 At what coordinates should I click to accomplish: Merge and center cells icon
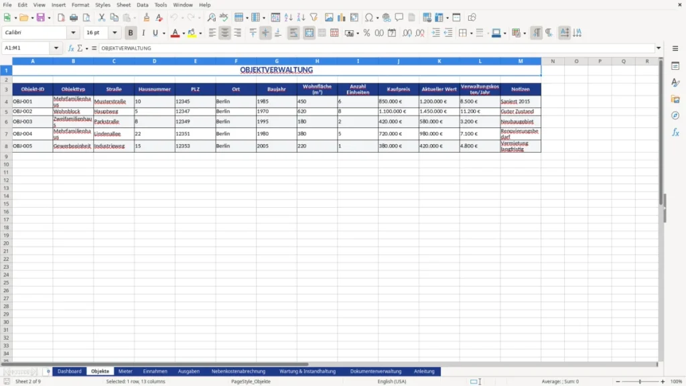point(309,33)
